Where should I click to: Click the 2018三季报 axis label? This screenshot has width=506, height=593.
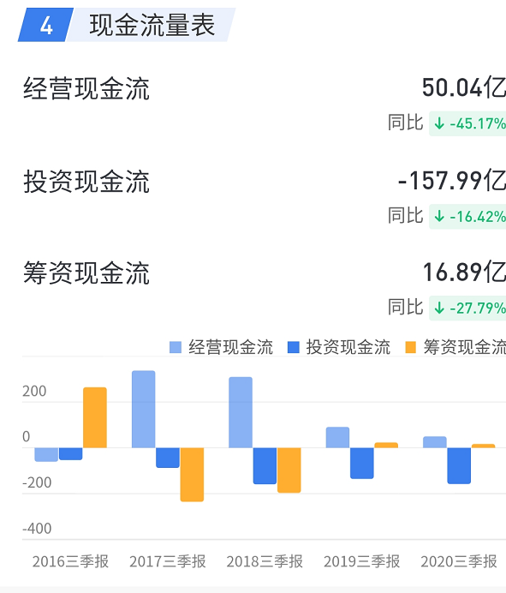pos(265,561)
